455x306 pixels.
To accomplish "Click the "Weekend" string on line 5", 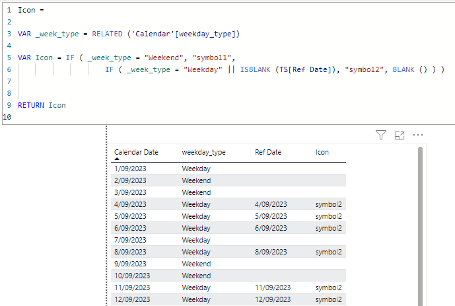I will pyautogui.click(x=164, y=57).
